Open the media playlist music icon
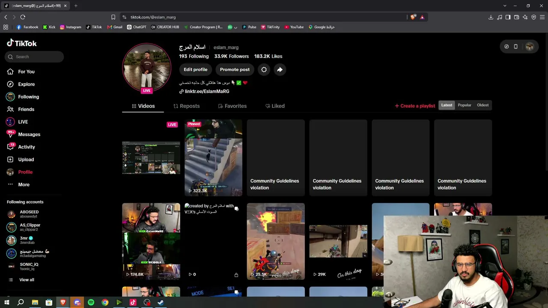 click(x=500, y=17)
